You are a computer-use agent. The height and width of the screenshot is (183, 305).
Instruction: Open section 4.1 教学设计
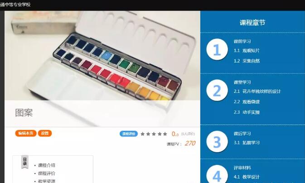pos(247,177)
